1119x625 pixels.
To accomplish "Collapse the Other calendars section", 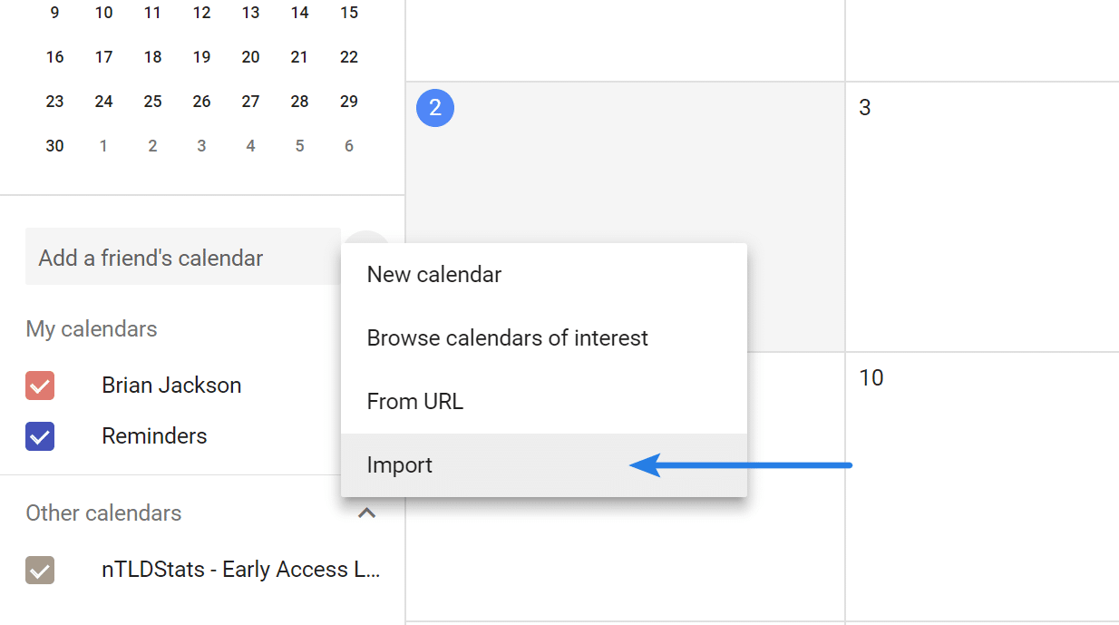I will [x=366, y=513].
